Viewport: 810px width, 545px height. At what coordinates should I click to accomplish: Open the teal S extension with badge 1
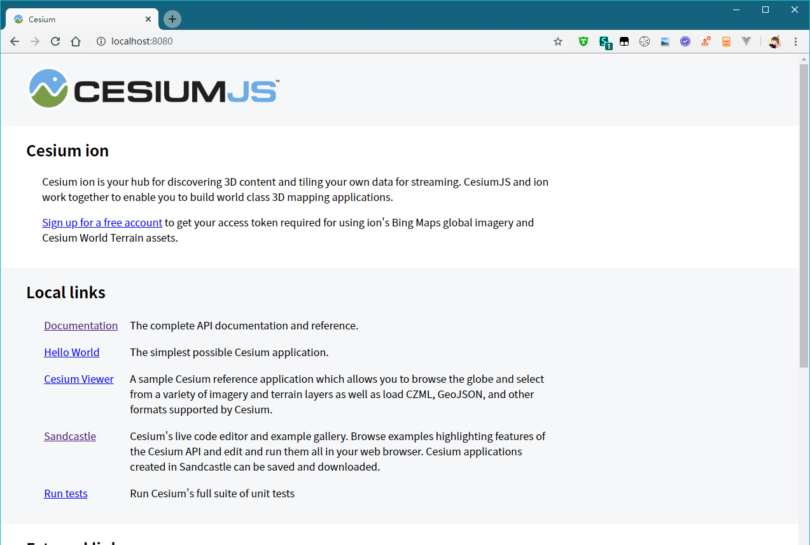(x=604, y=43)
